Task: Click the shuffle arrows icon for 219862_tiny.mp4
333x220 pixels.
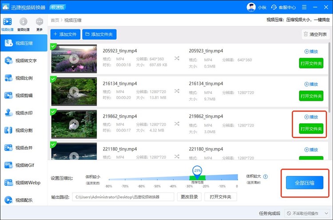Action: tap(177, 124)
